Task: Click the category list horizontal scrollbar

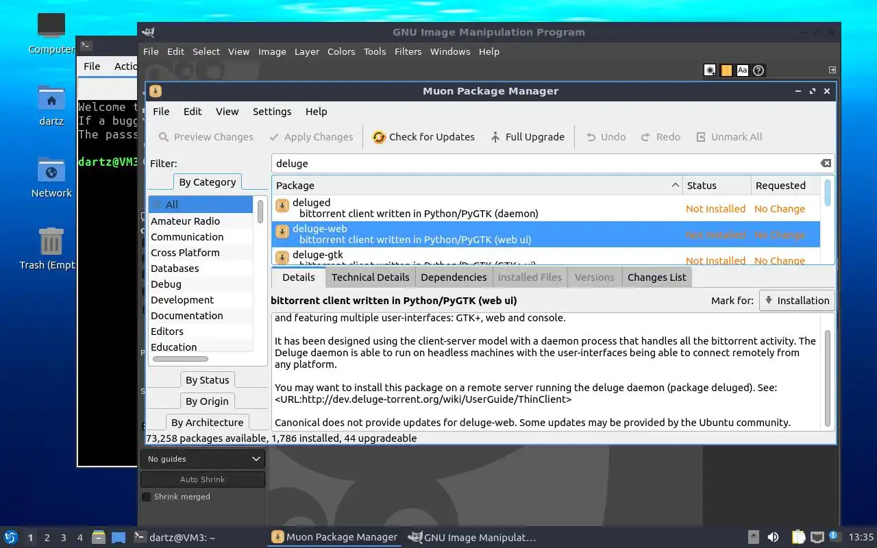Action: pos(180,358)
